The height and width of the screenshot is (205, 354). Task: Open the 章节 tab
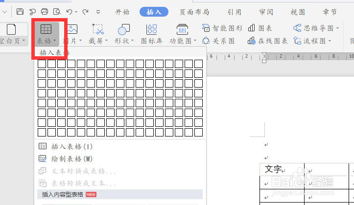[330, 12]
